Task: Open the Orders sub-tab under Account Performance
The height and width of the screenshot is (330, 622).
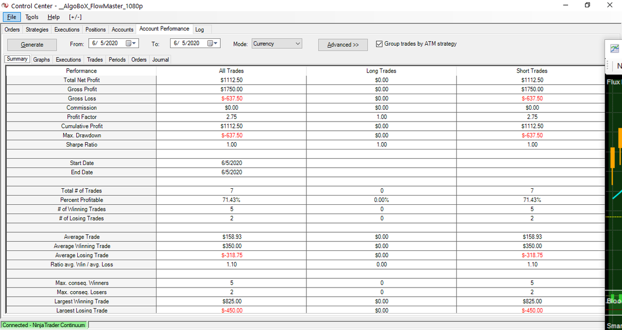Action: 139,59
